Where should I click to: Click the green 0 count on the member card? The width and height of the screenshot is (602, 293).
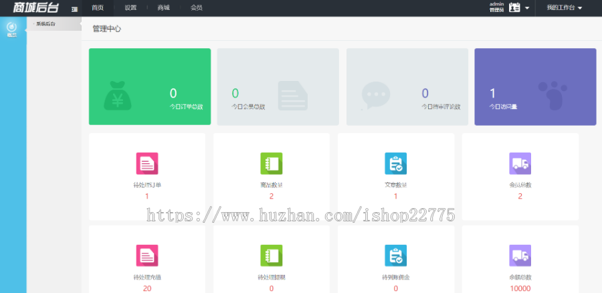coord(235,93)
